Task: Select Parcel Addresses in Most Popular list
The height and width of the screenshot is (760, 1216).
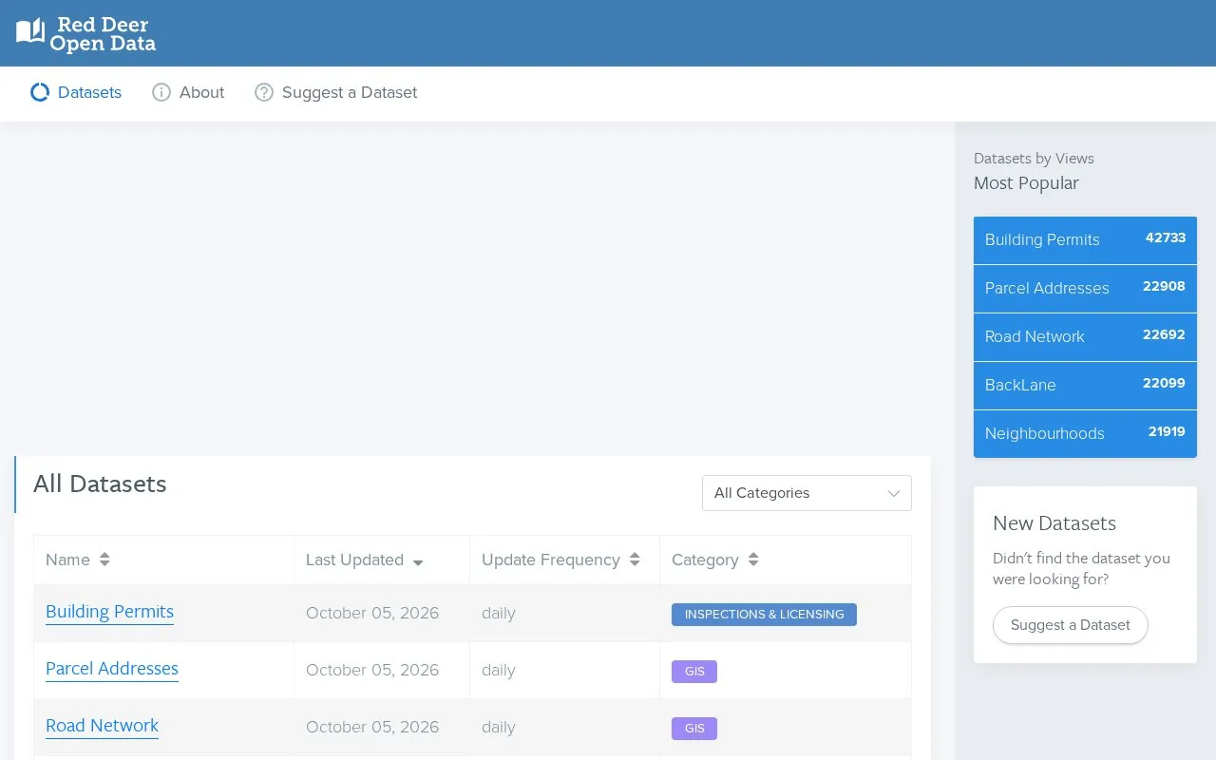Action: click(x=1085, y=289)
